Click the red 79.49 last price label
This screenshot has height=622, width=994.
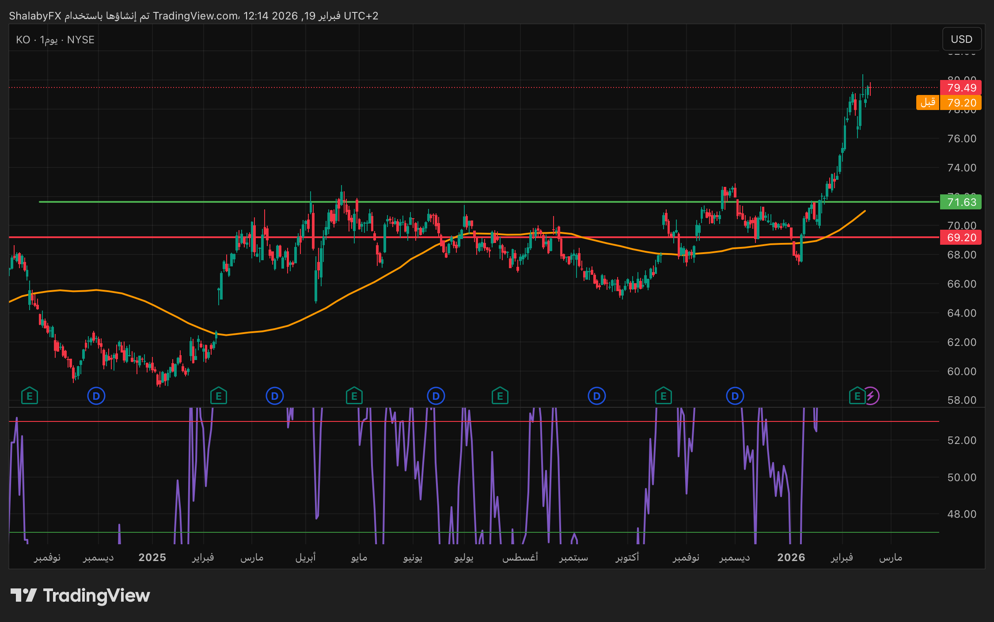point(961,87)
